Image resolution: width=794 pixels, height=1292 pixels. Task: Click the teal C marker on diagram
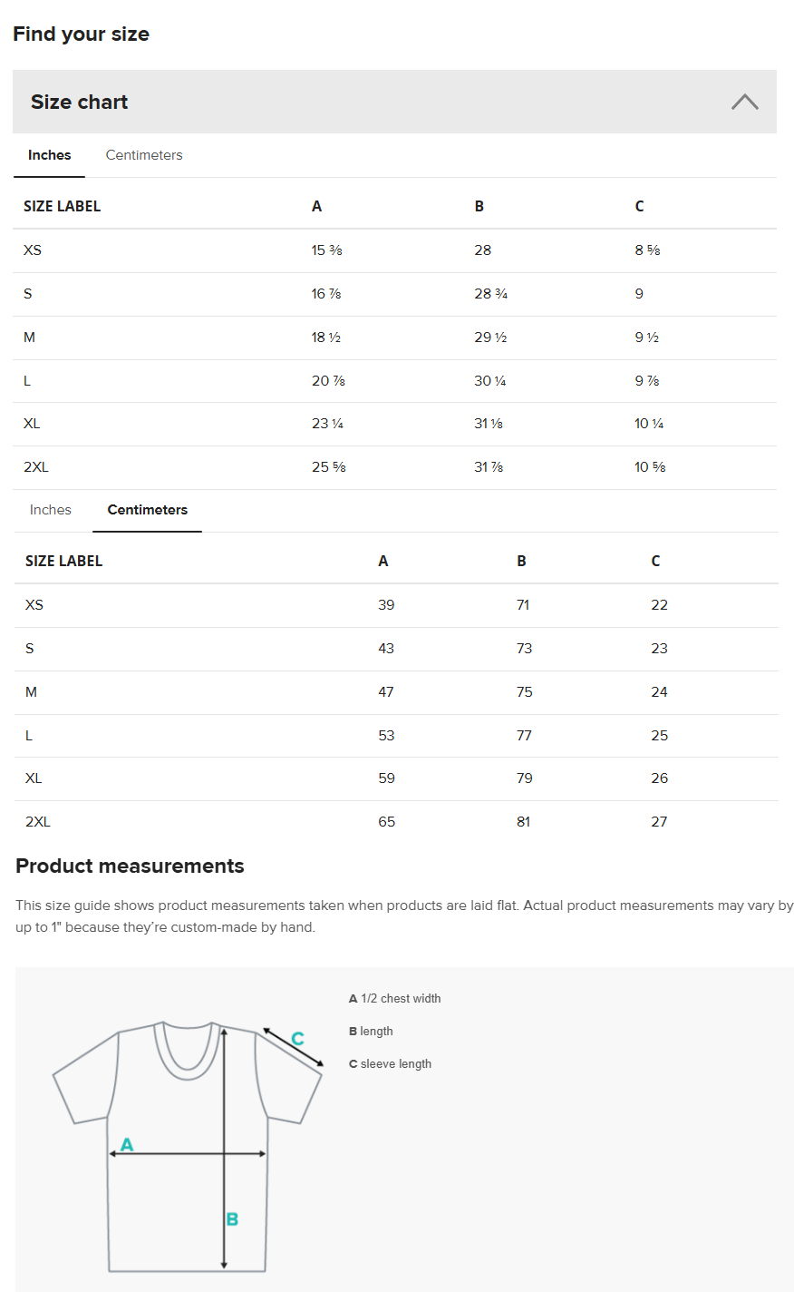297,1039
